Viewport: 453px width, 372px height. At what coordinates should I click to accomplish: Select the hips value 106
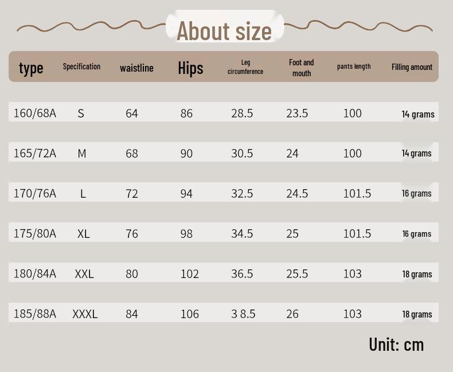click(189, 314)
